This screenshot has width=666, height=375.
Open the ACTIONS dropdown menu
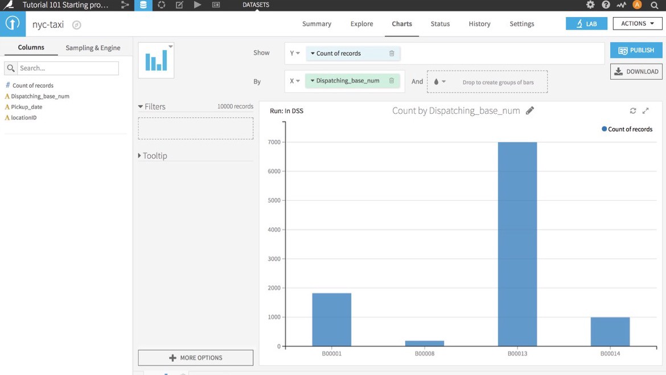point(638,23)
